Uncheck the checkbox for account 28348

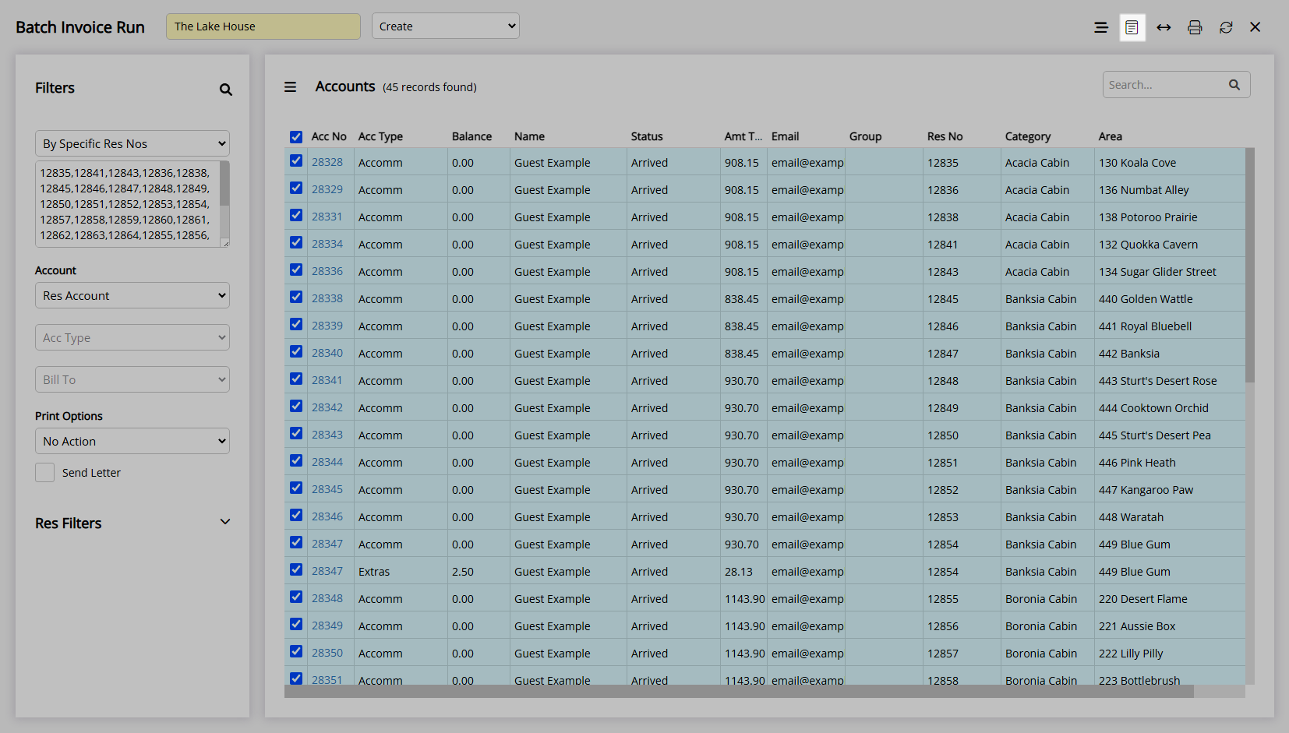click(x=296, y=597)
